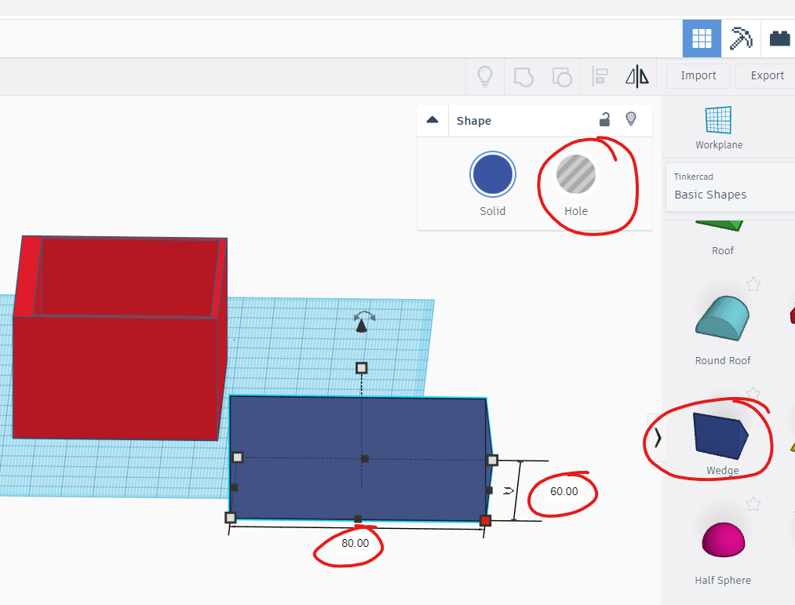Click the Export button
The height and width of the screenshot is (605, 795).
(767, 75)
